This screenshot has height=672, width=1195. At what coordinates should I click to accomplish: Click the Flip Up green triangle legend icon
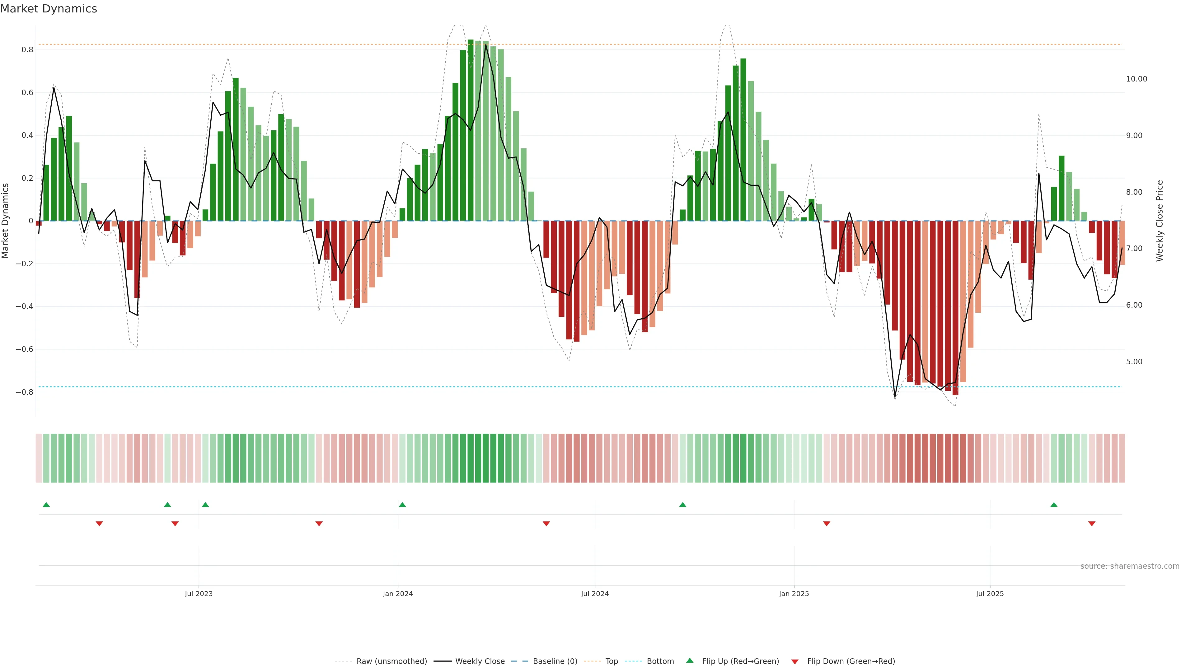690,661
